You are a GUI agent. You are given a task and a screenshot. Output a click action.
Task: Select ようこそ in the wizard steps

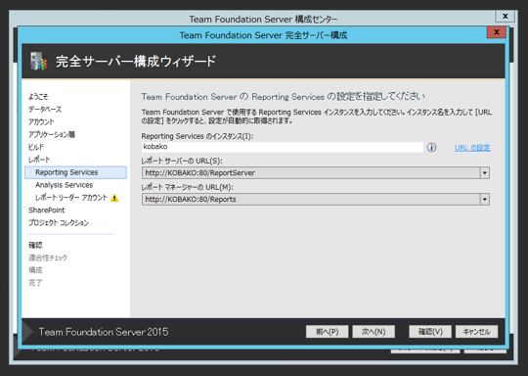point(38,97)
